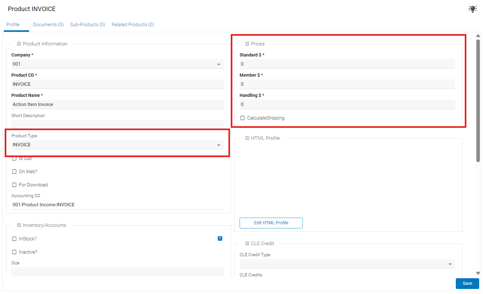Viewport: 483px width, 294px height.
Task: Click the Handling $ price field
Action: pos(347,104)
